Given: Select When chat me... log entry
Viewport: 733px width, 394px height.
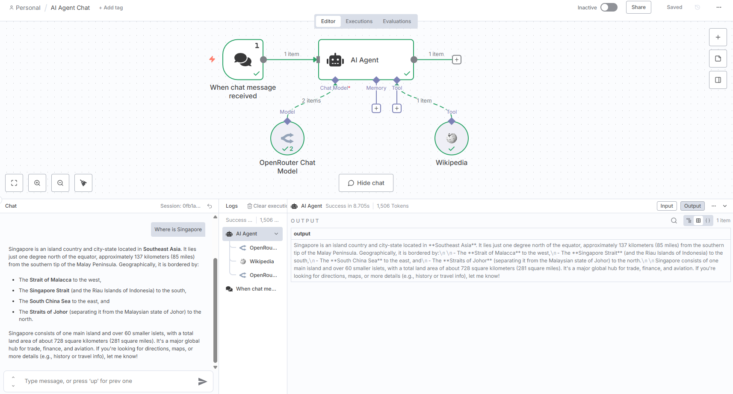Looking at the screenshot, I should (x=252, y=289).
